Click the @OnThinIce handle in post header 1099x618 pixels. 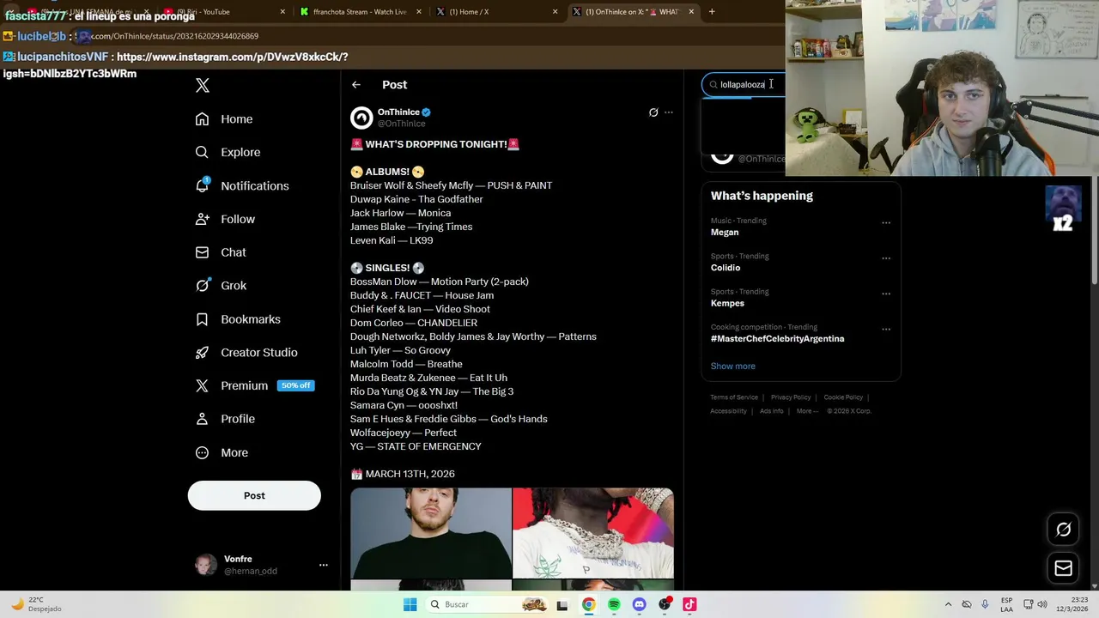(x=401, y=124)
